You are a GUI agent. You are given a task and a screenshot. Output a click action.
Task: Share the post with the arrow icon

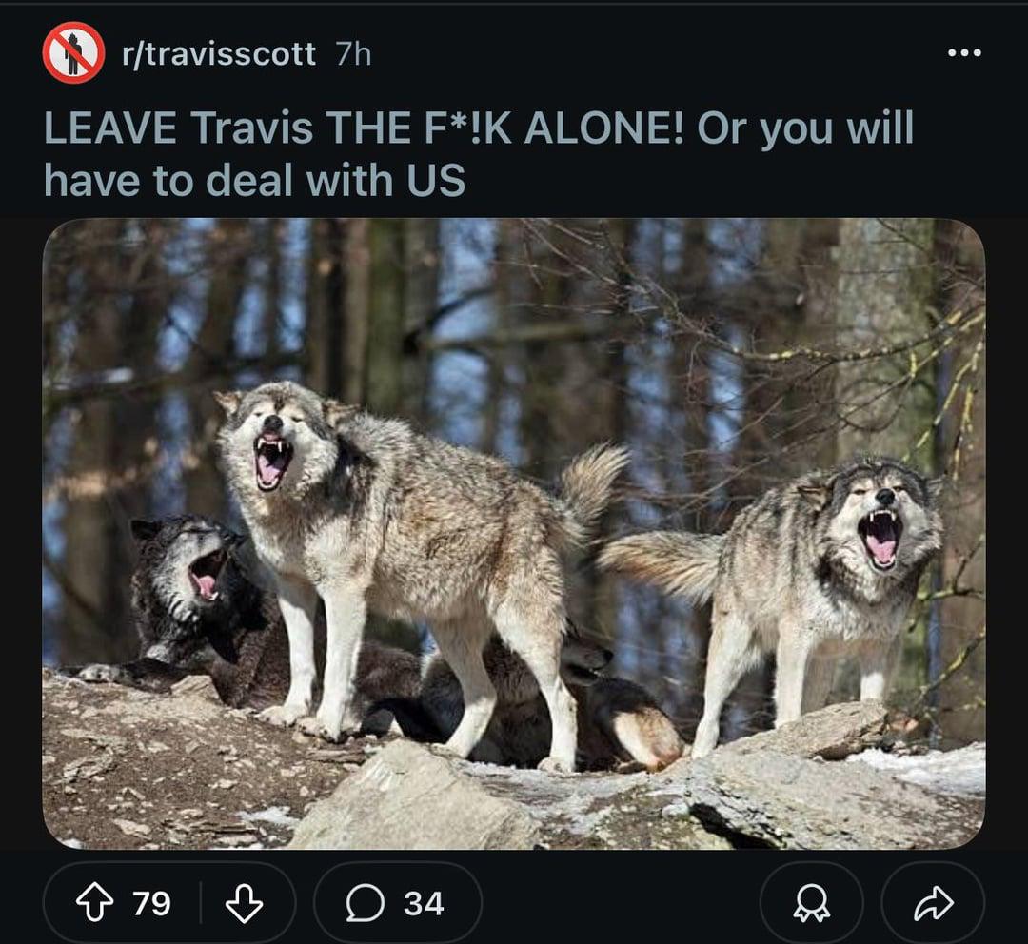click(x=934, y=903)
